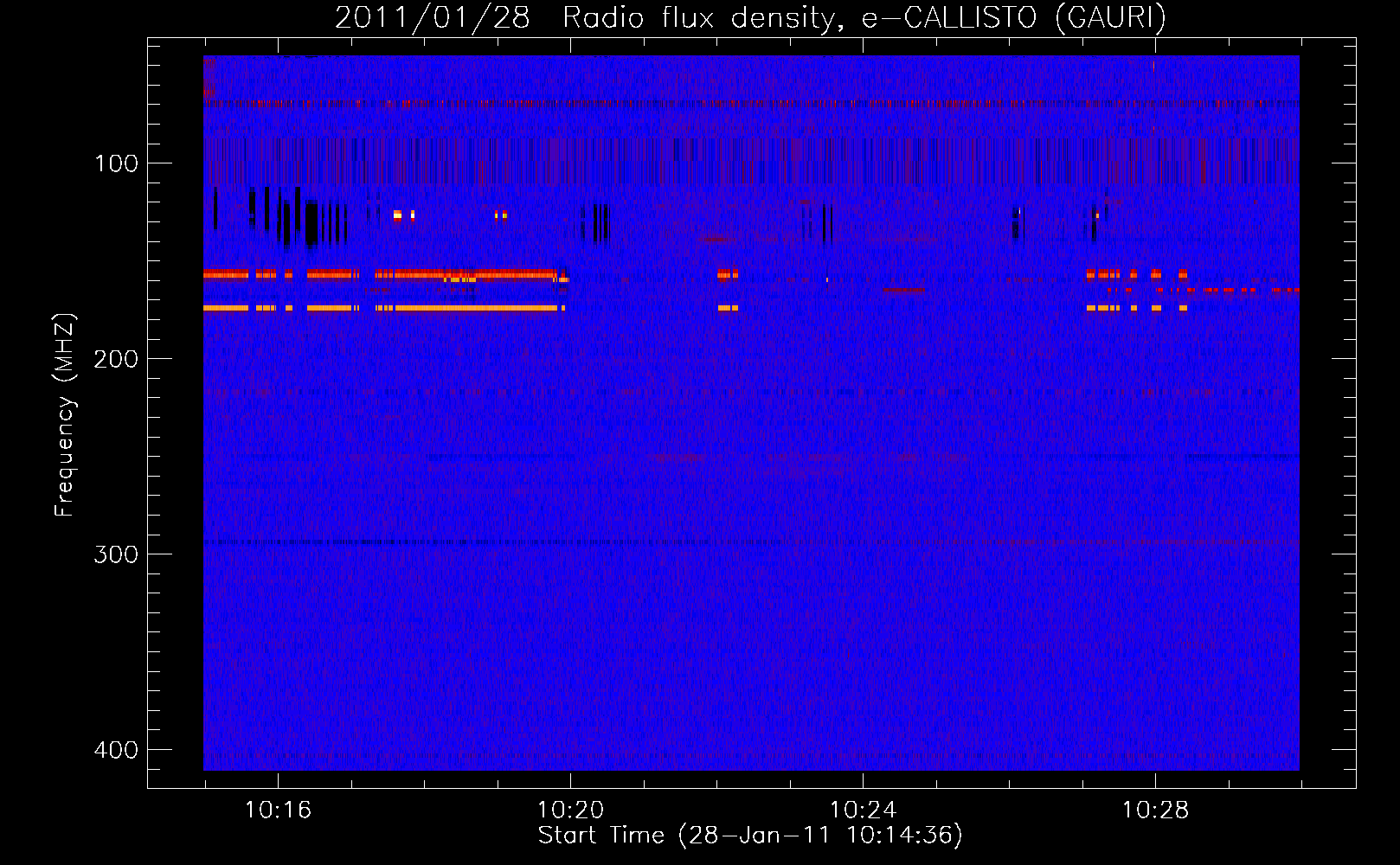
Task: Click the 10:16 time tick label
Action: coord(278,810)
